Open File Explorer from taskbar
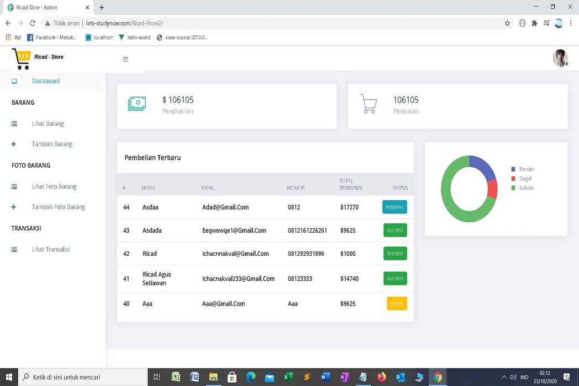The height and width of the screenshot is (386, 579). click(x=213, y=377)
